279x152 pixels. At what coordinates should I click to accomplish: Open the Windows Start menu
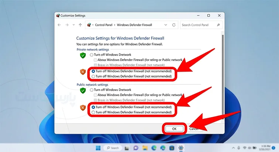coord(98,148)
